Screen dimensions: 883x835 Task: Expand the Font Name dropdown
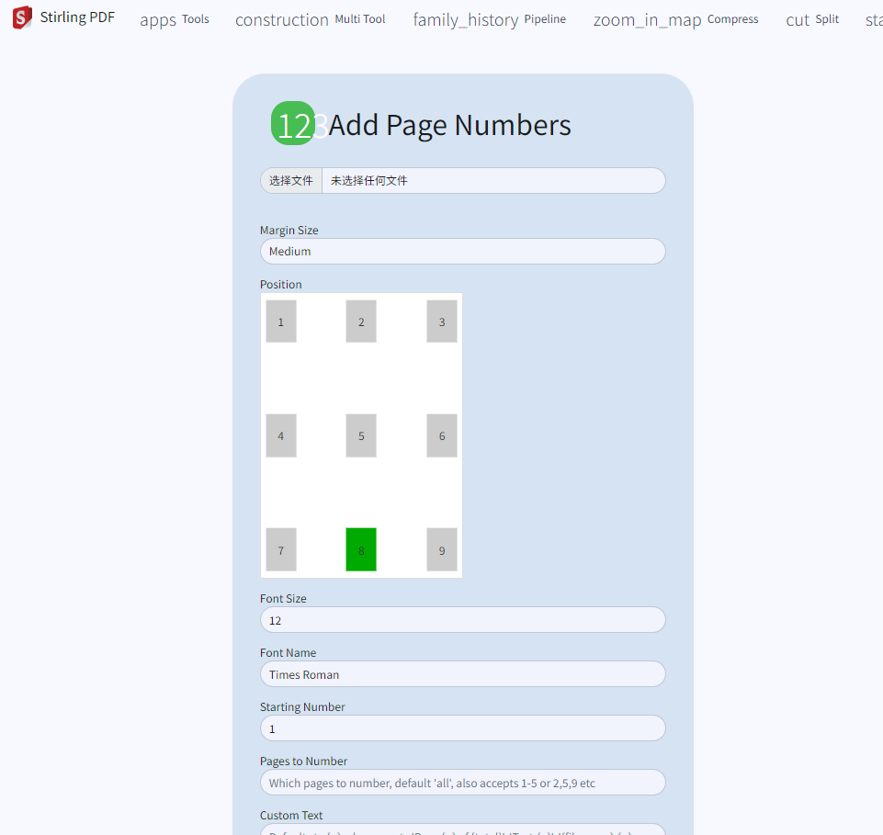coord(462,674)
